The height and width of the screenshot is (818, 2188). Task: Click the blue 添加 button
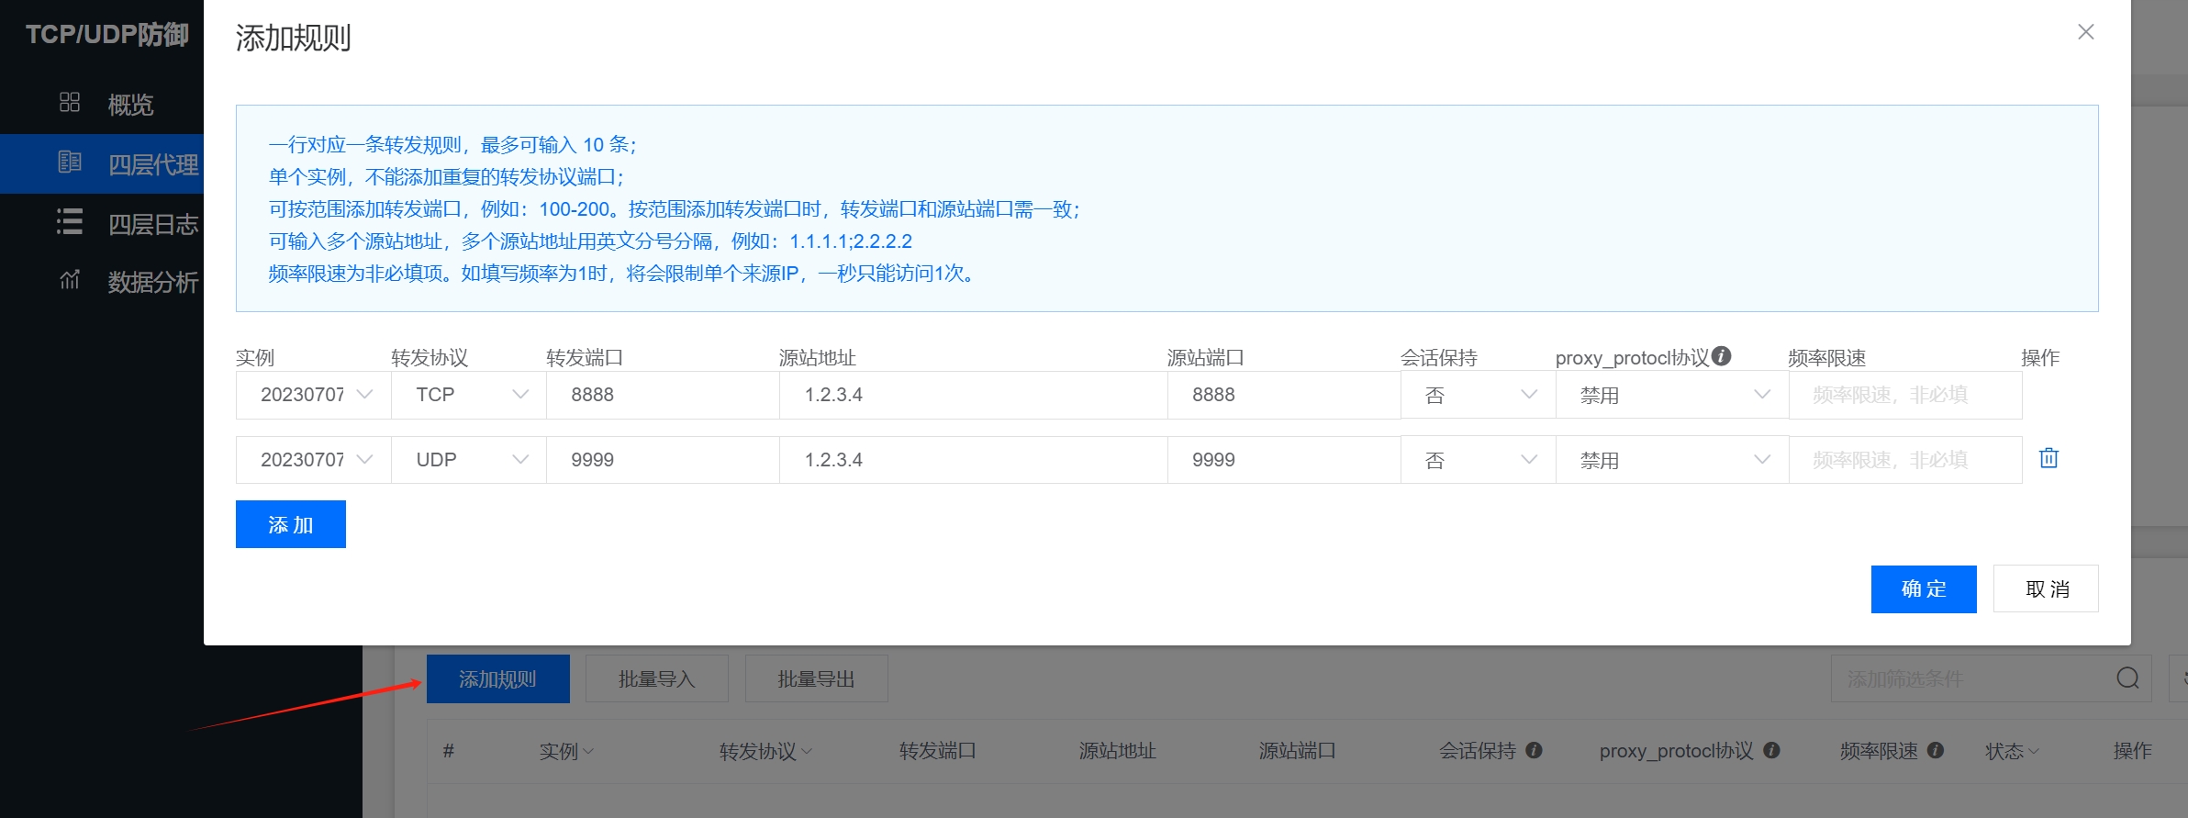(x=291, y=524)
